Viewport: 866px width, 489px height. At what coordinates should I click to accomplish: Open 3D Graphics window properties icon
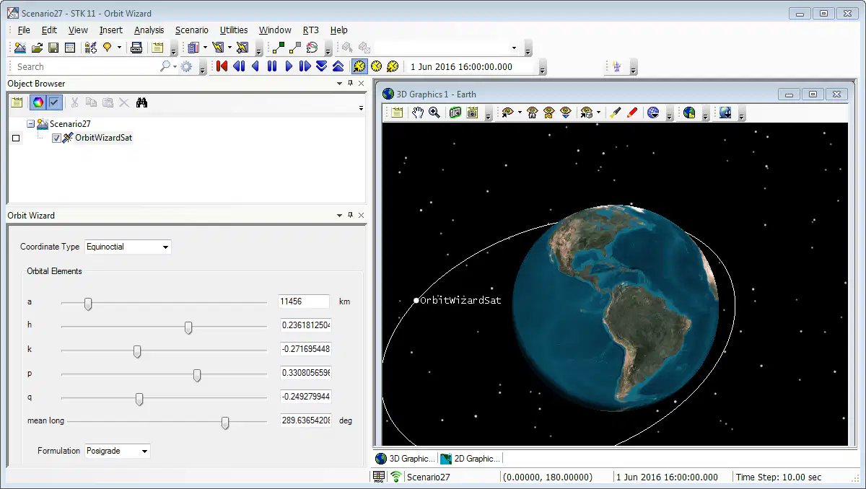[x=396, y=113]
